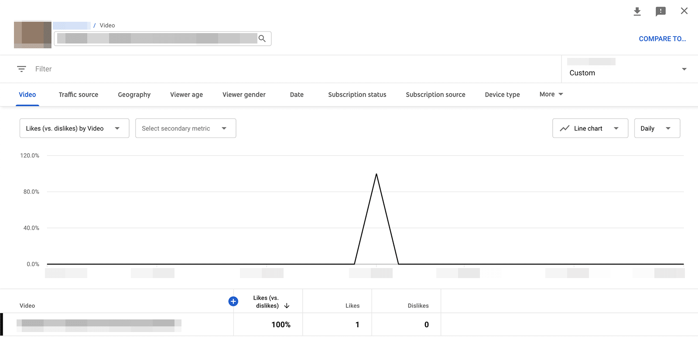
Task: Click the filter lines icon
Action: click(x=21, y=69)
